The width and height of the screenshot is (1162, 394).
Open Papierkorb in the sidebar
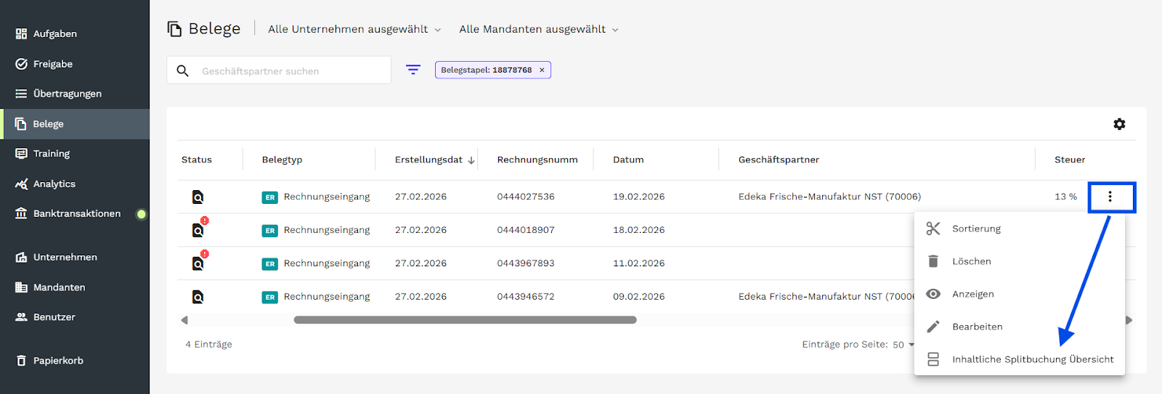point(58,361)
